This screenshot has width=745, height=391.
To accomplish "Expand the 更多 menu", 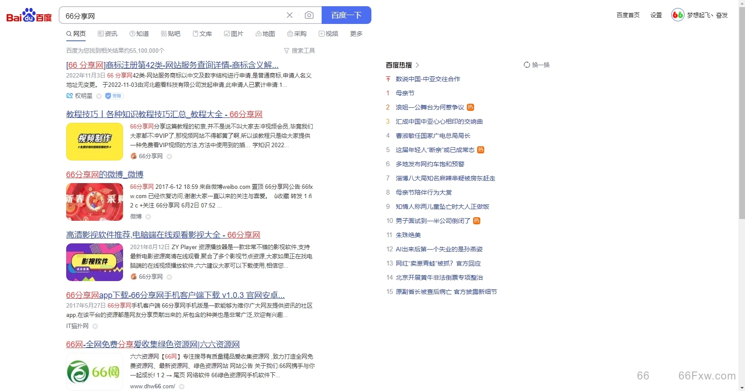I will (356, 34).
